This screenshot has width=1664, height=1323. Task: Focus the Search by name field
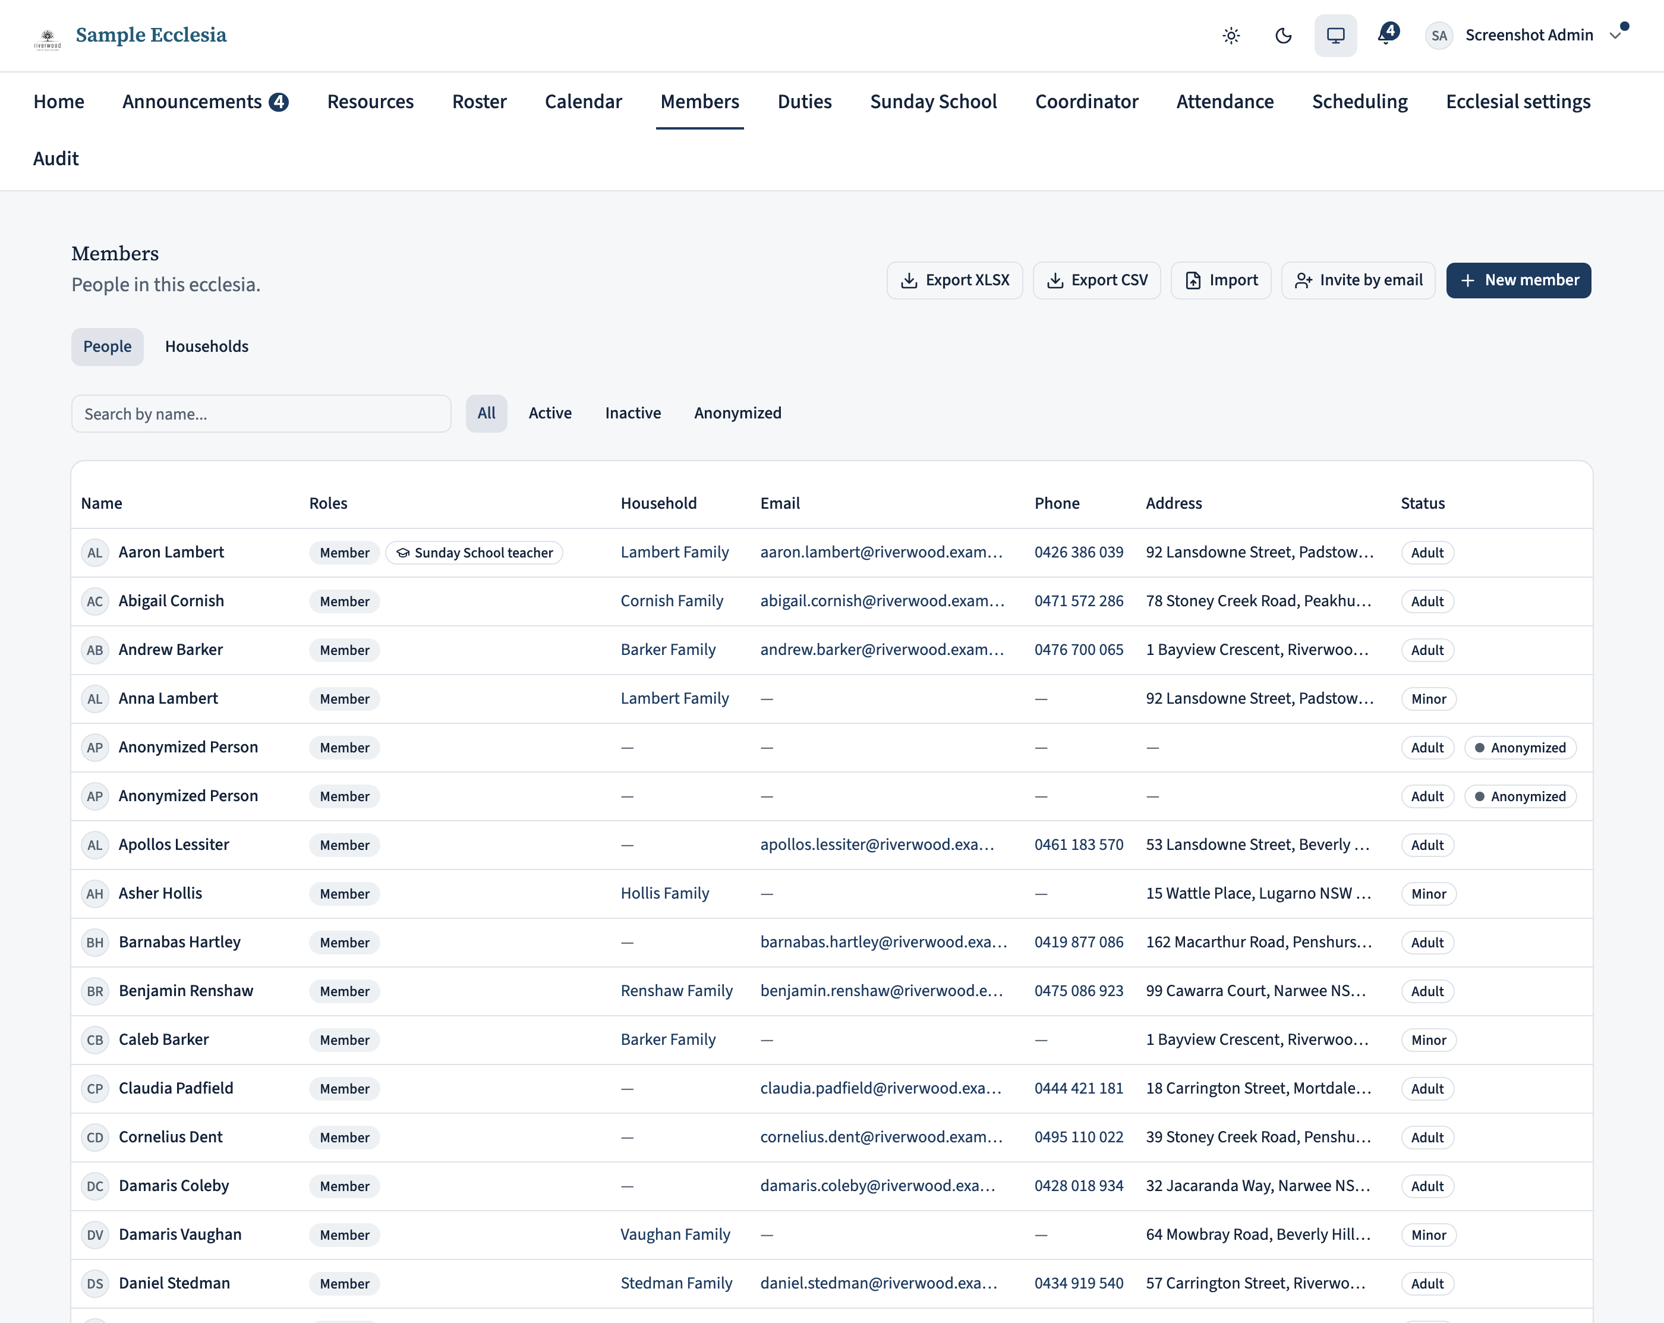(261, 414)
